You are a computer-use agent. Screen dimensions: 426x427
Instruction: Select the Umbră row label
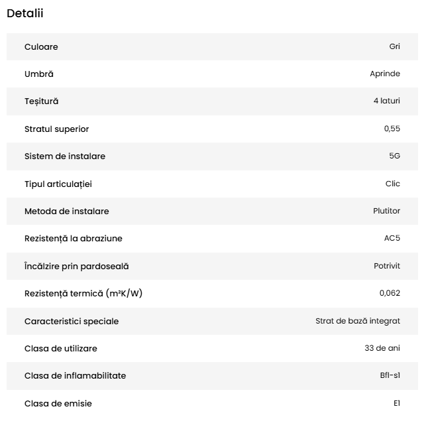tap(38, 74)
